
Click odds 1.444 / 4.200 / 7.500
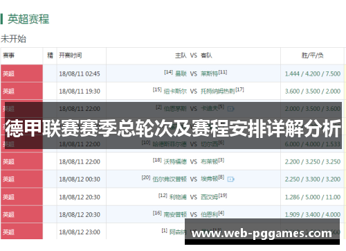[313, 73]
